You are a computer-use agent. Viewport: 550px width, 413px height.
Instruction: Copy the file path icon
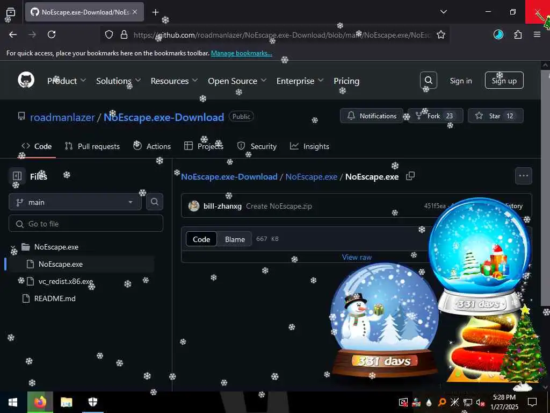410,176
